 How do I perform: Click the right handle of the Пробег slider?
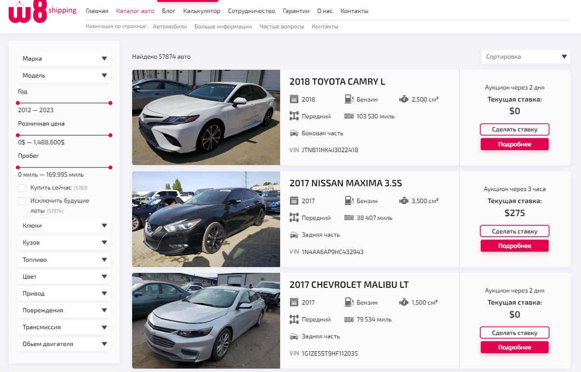[x=110, y=167]
